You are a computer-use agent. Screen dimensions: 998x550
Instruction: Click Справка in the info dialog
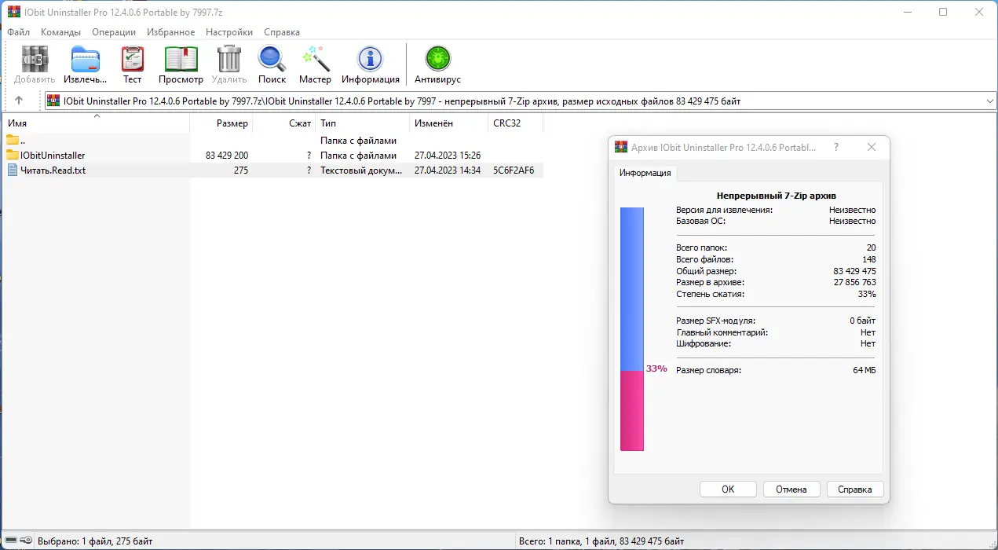point(854,489)
